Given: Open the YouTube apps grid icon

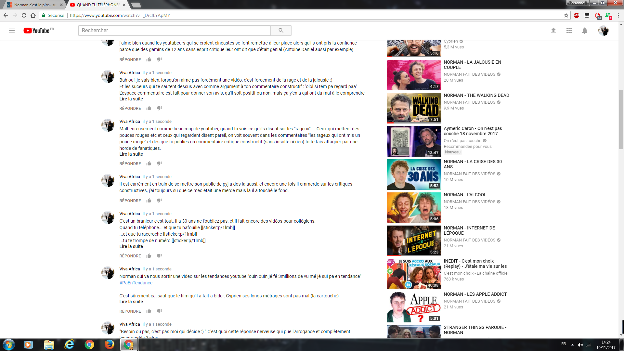Looking at the screenshot, I should pos(569,31).
